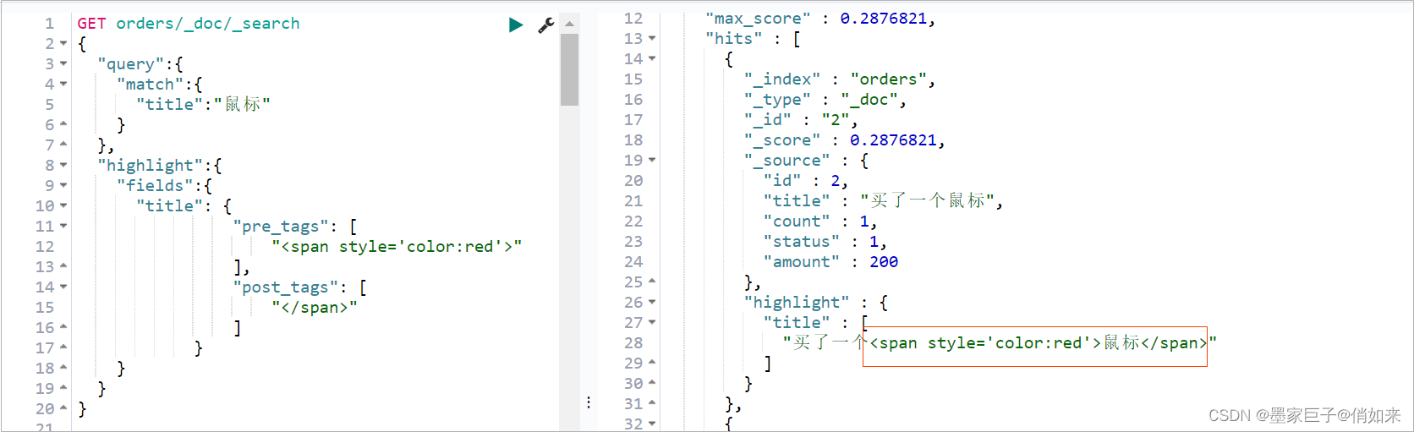1414x432 pixels.
Task: Click the vertical dots pane divider handle
Action: 589,402
